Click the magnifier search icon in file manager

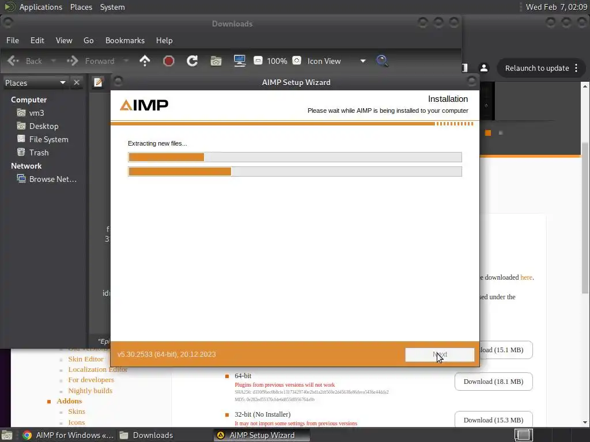[x=382, y=60]
